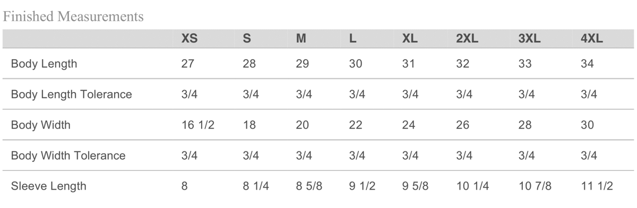Click the M size header
Viewport: 637px width, 208px height.
[301, 39]
